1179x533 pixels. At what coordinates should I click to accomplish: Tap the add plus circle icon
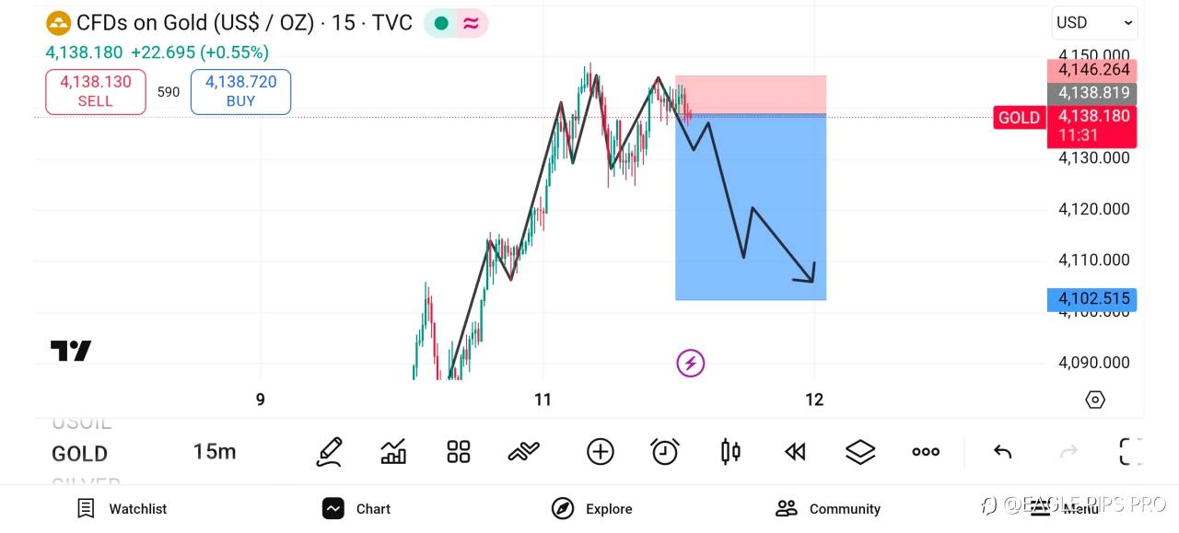pyautogui.click(x=600, y=451)
